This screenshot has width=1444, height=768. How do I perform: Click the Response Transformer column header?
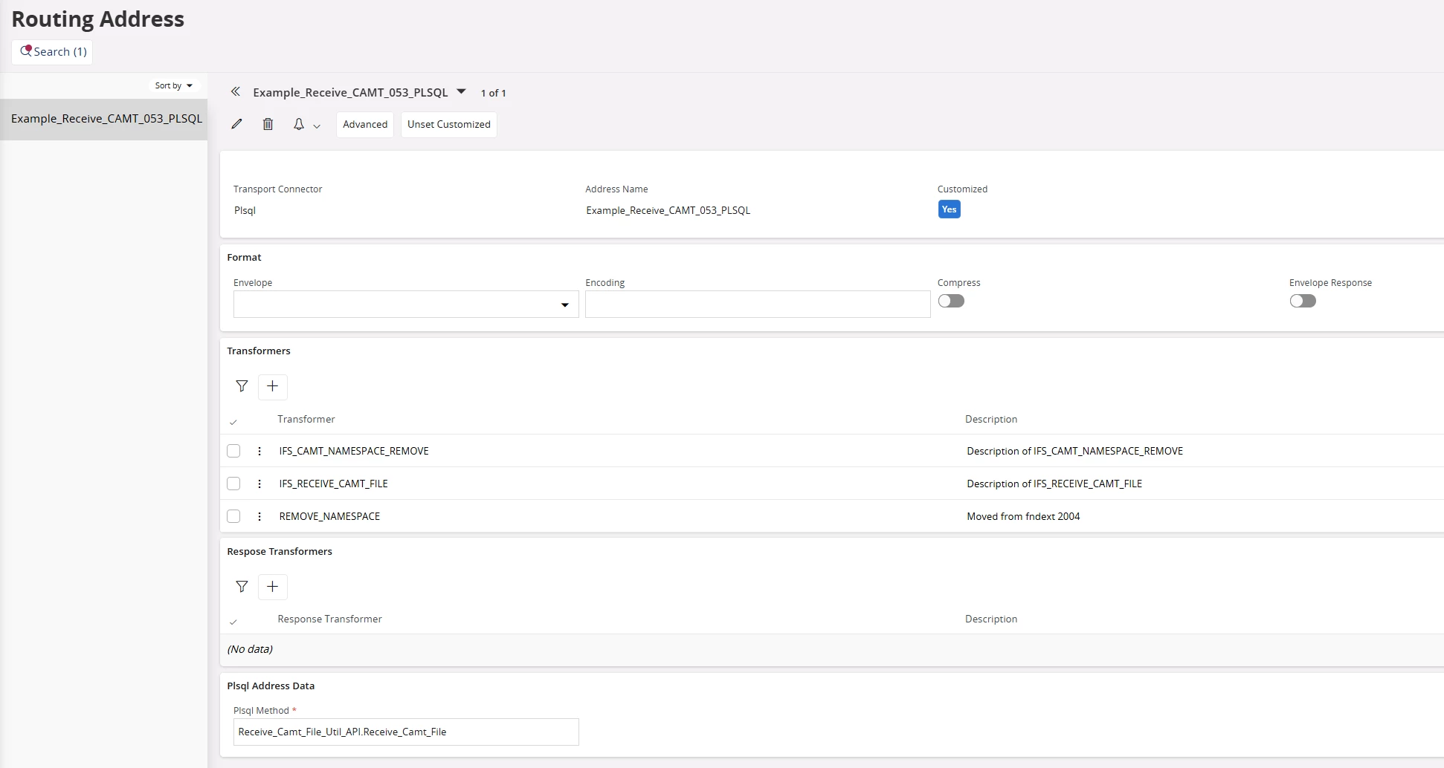tap(329, 619)
